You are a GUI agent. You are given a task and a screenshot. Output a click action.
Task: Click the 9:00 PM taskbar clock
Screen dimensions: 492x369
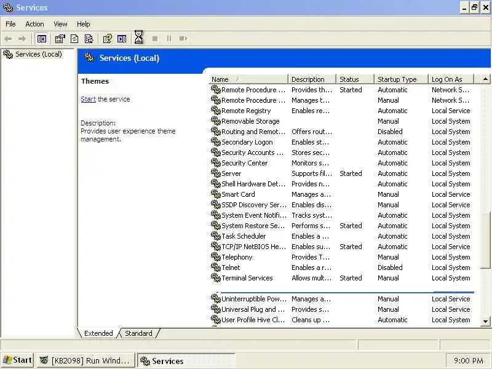(468, 360)
